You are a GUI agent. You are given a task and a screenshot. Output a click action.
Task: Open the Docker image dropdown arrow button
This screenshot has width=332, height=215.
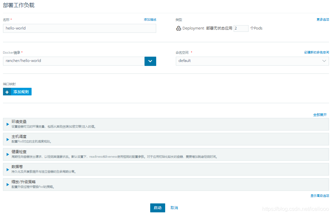pyautogui.click(x=150, y=61)
